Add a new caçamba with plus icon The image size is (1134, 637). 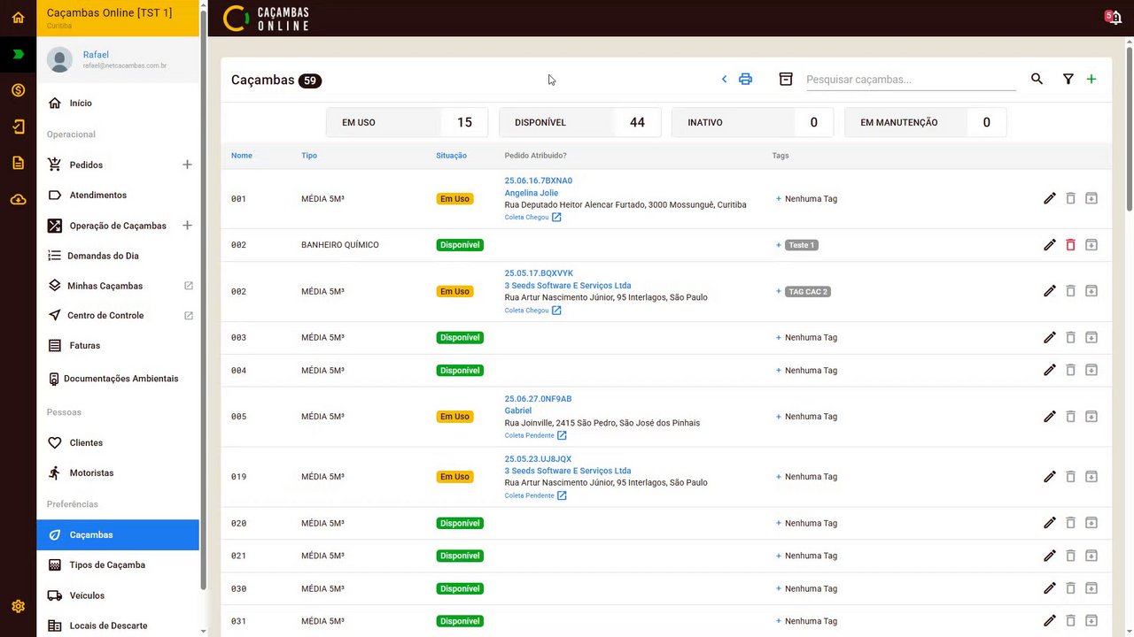pos(1091,79)
